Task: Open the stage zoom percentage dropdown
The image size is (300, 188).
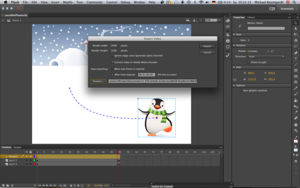Action: point(219,20)
